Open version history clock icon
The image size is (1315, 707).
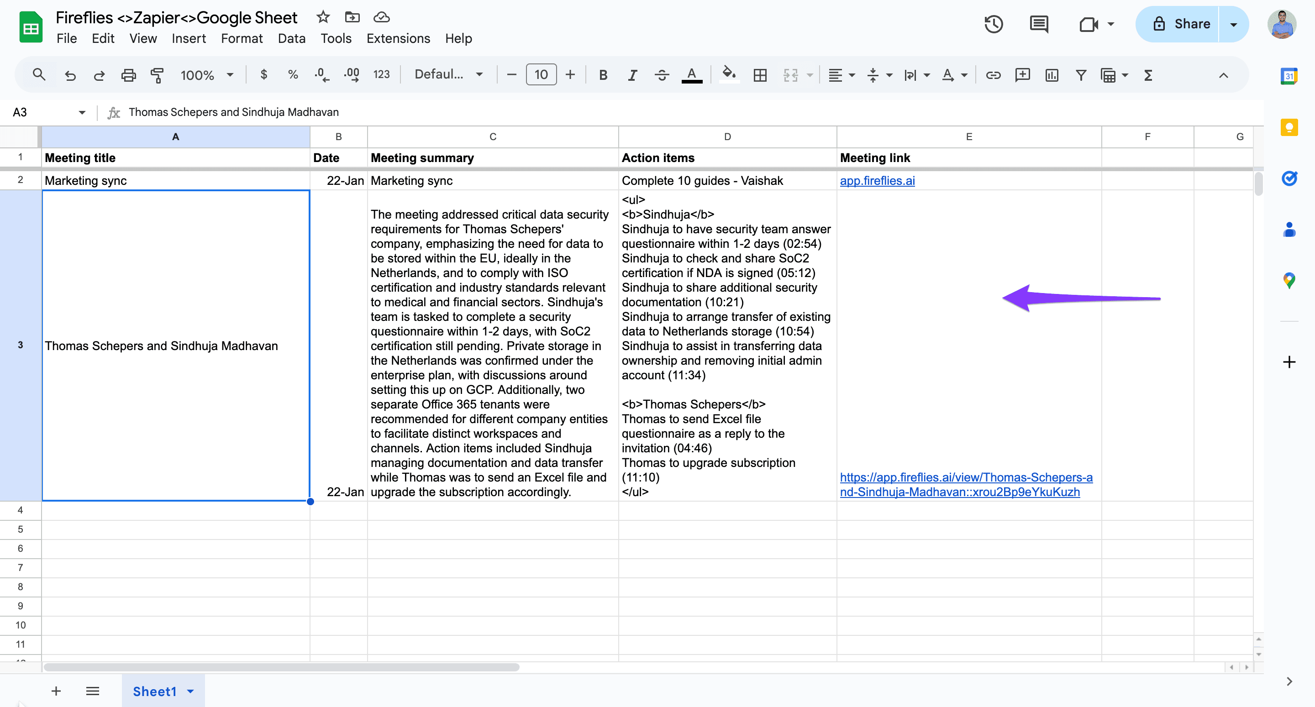pos(994,23)
